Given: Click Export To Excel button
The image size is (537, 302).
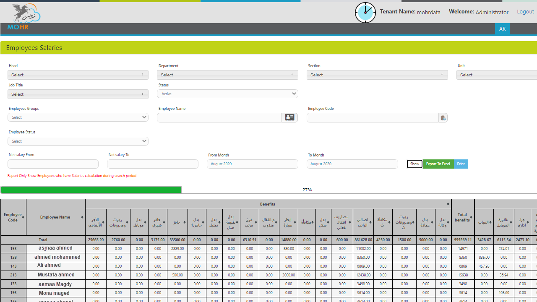Looking at the screenshot, I should pyautogui.click(x=438, y=164).
